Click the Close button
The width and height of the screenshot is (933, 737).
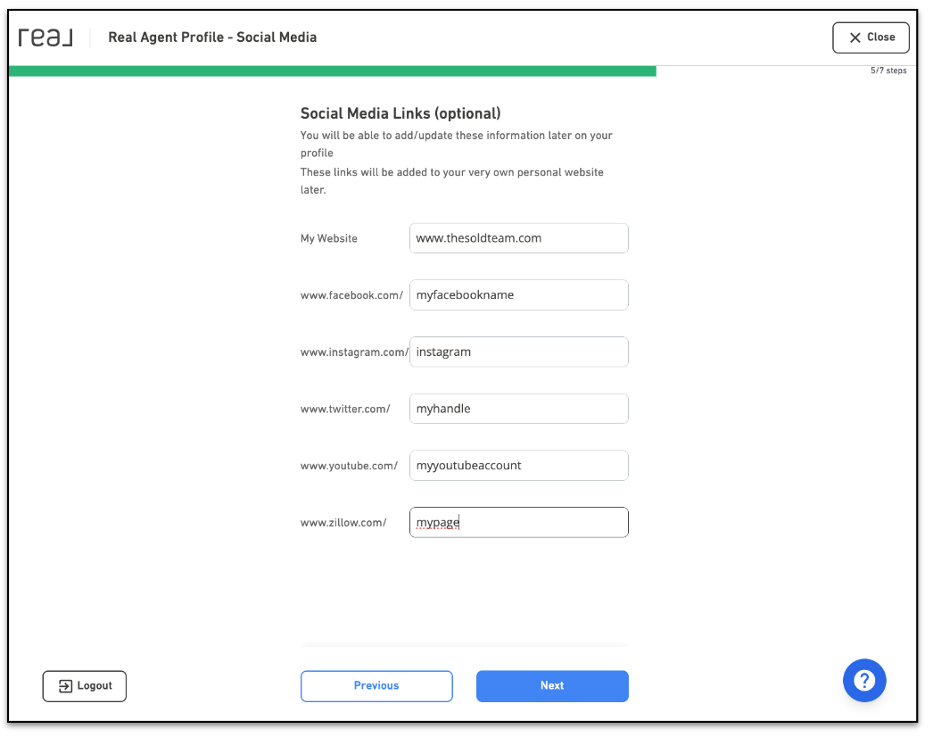click(x=871, y=37)
